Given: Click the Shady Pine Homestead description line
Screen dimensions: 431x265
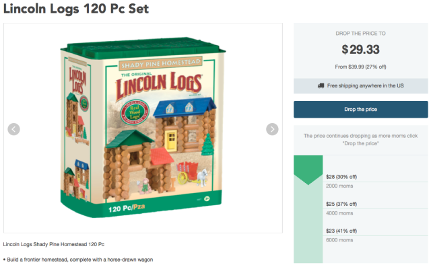Looking at the screenshot, I should coord(54,244).
